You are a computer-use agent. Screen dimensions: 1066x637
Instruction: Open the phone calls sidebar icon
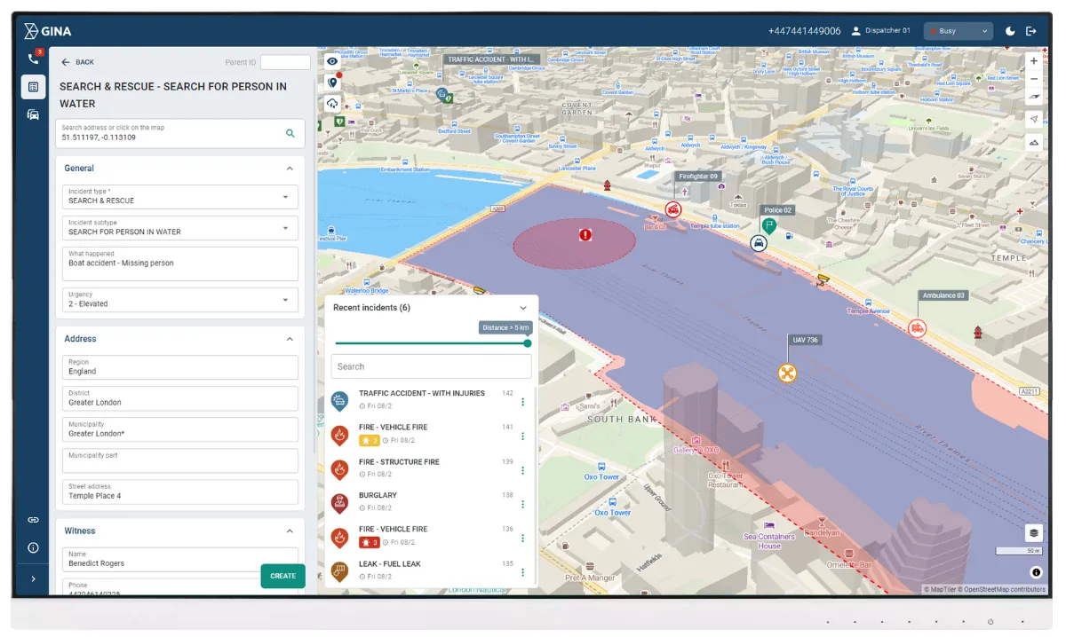click(33, 59)
